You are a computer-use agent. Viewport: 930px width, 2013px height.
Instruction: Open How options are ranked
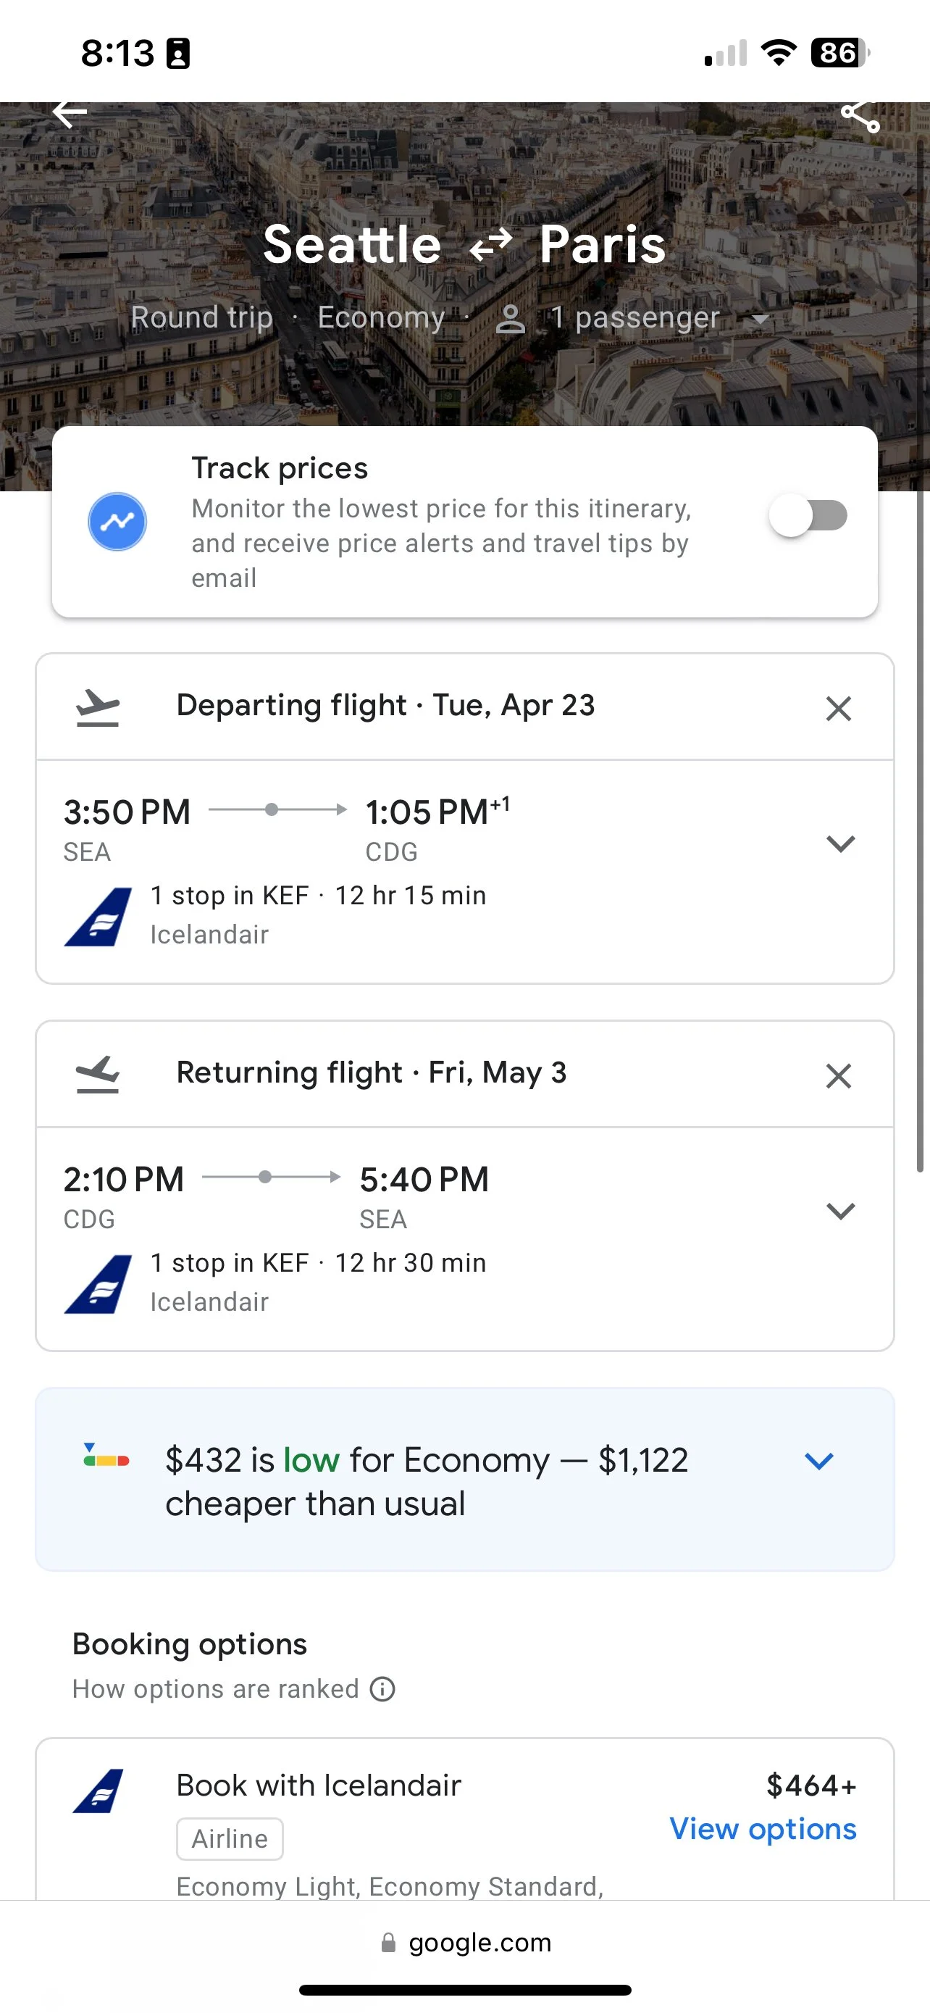point(216,1688)
